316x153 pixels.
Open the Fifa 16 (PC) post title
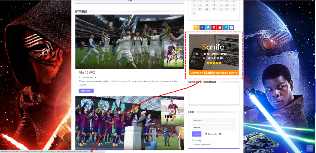[x=87, y=72]
